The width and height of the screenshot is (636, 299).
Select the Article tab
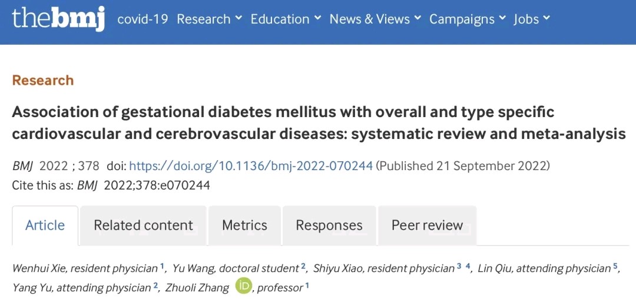[x=45, y=225]
